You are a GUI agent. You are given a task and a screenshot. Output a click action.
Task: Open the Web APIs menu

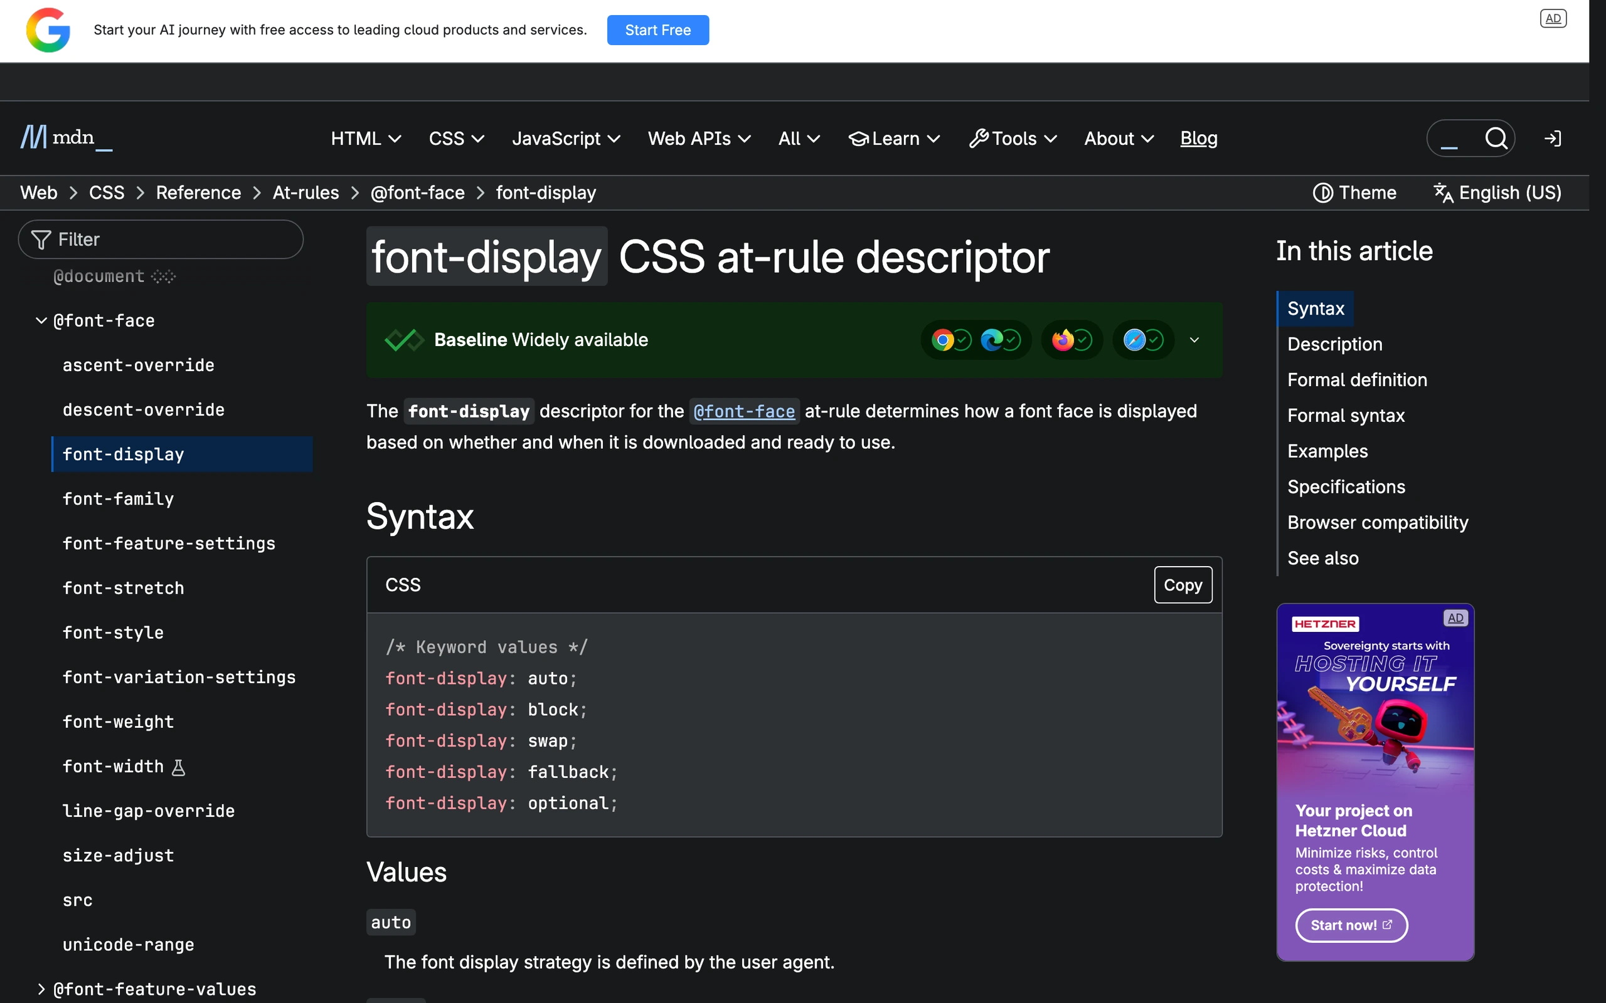699,138
